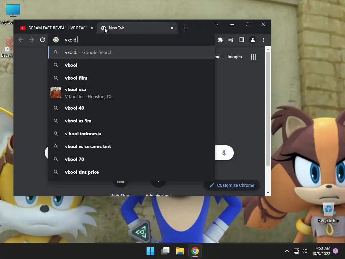Click the magnifier icon beside 'vkool film'
345x259 pixels.
tap(56, 78)
